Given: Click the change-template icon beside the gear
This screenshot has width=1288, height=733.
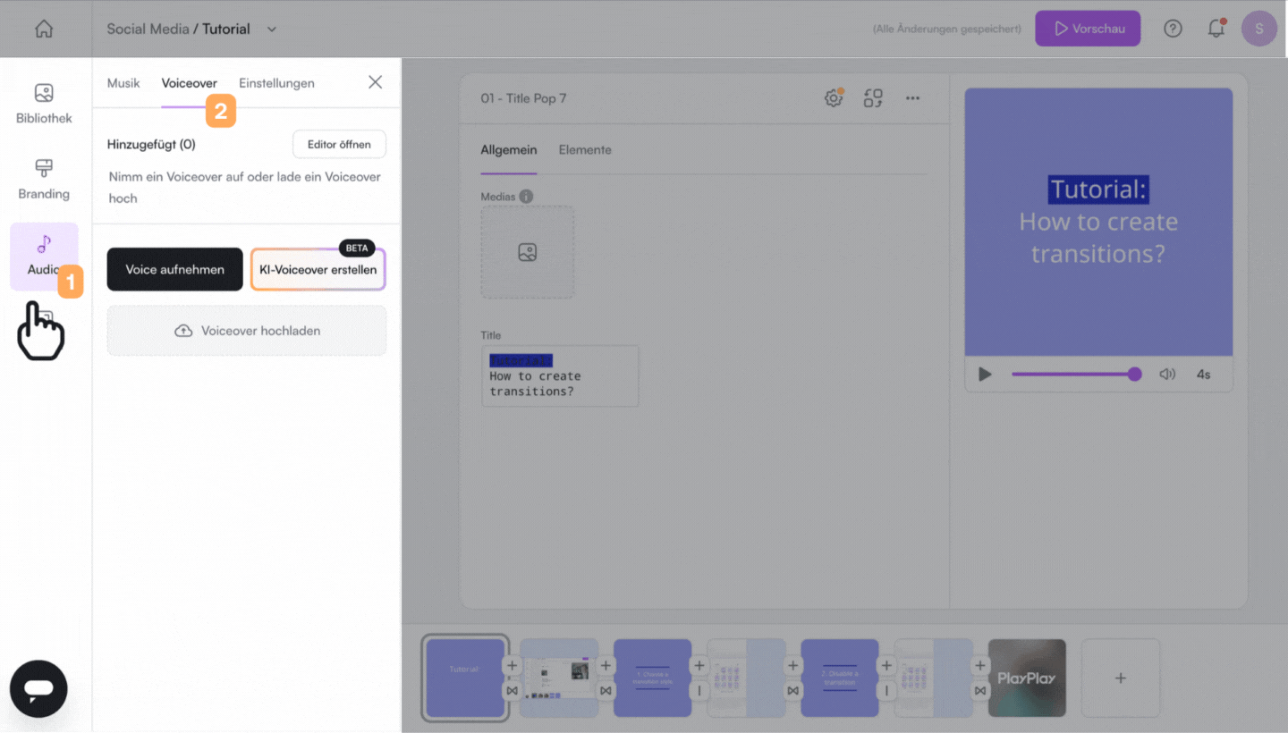Looking at the screenshot, I should click(873, 98).
